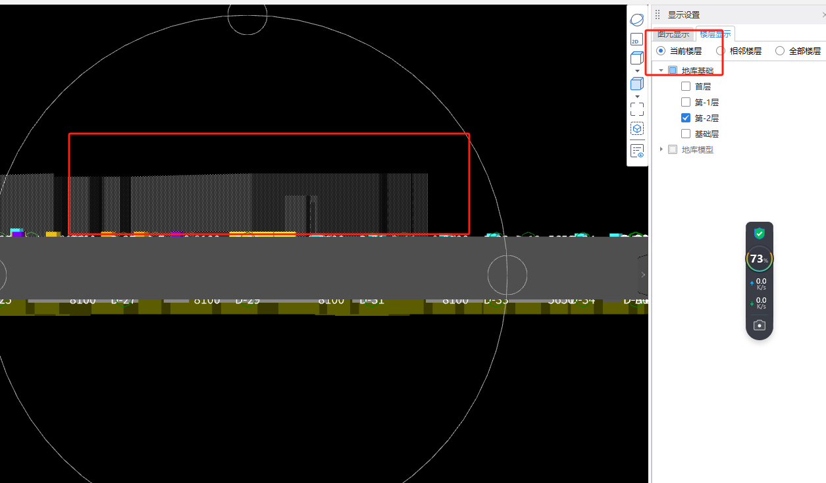This screenshot has height=483, width=826.
Task: Click the 地库模型 tree label
Action: (698, 149)
